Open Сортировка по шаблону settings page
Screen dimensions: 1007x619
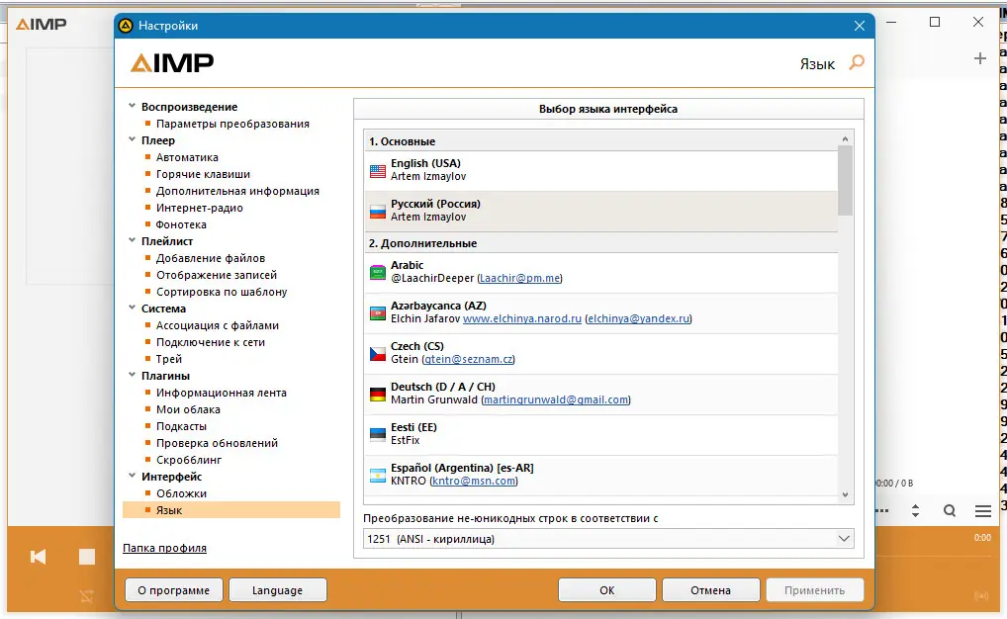222,292
